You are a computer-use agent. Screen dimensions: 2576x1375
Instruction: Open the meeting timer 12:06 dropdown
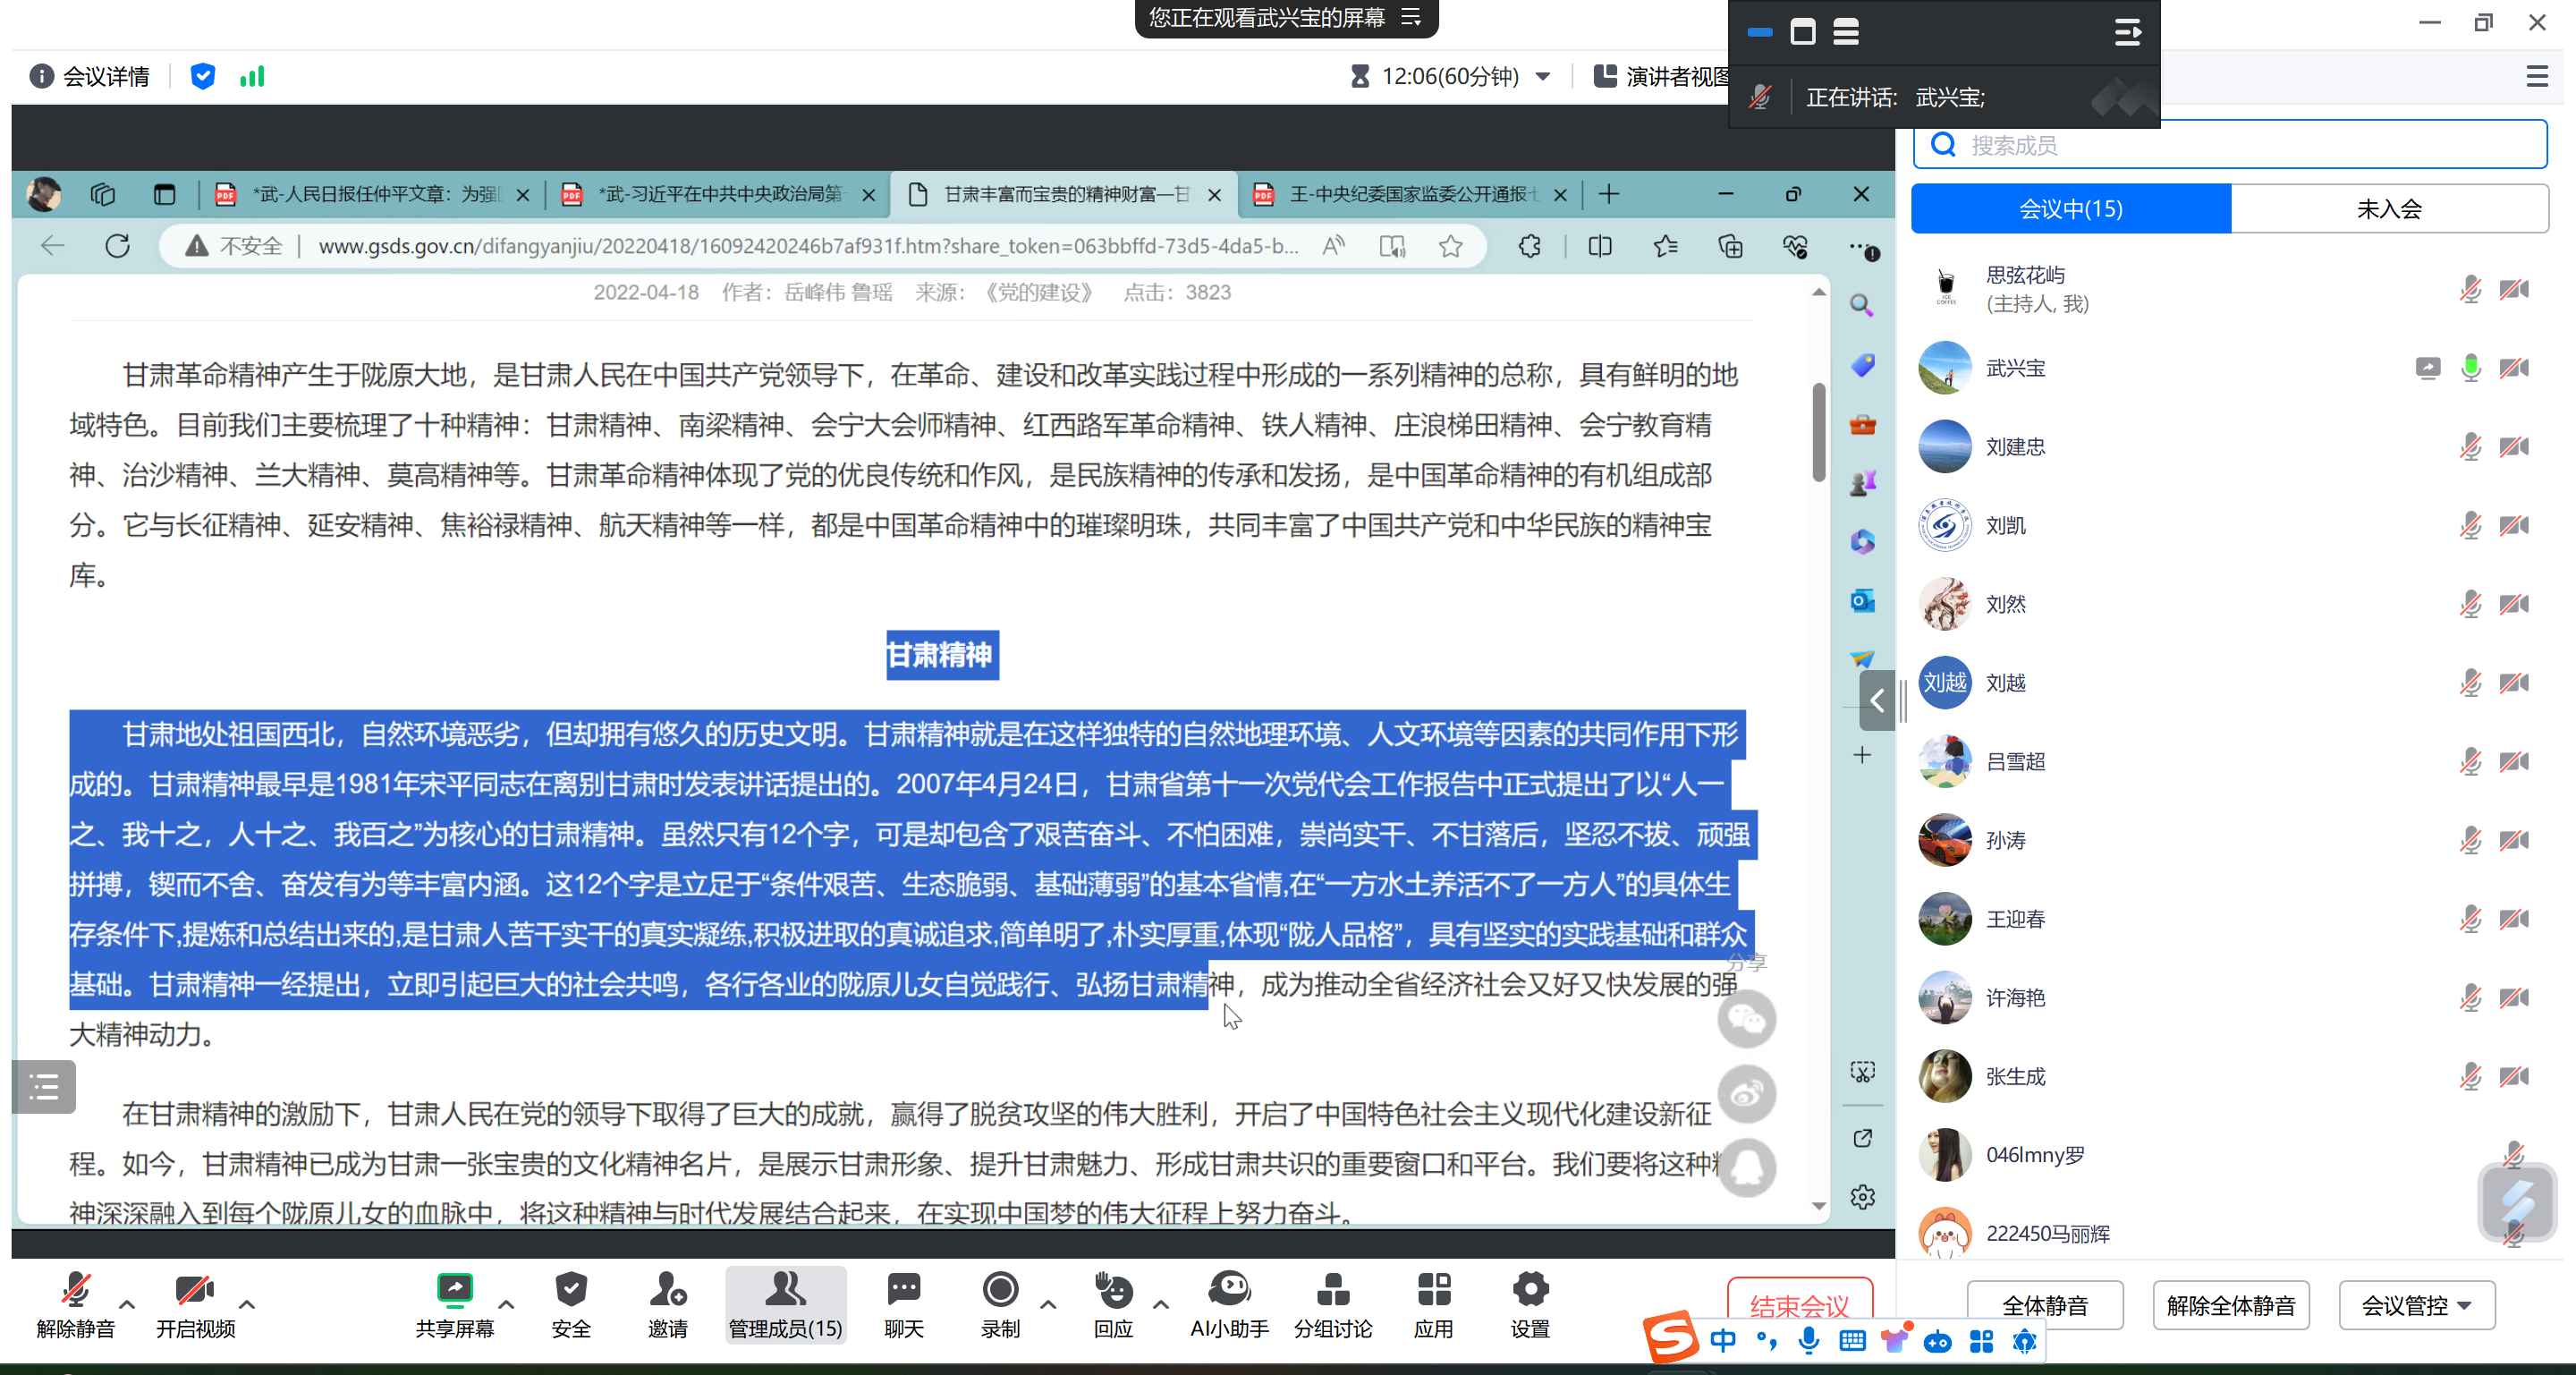coord(1543,76)
